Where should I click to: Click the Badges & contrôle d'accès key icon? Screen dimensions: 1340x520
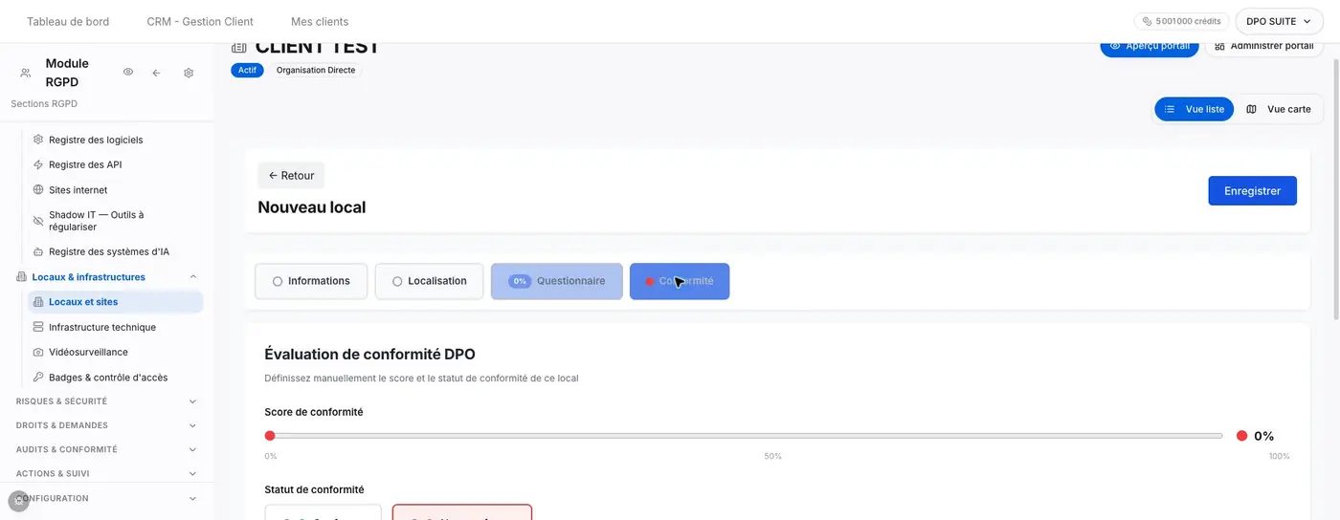[x=38, y=377]
